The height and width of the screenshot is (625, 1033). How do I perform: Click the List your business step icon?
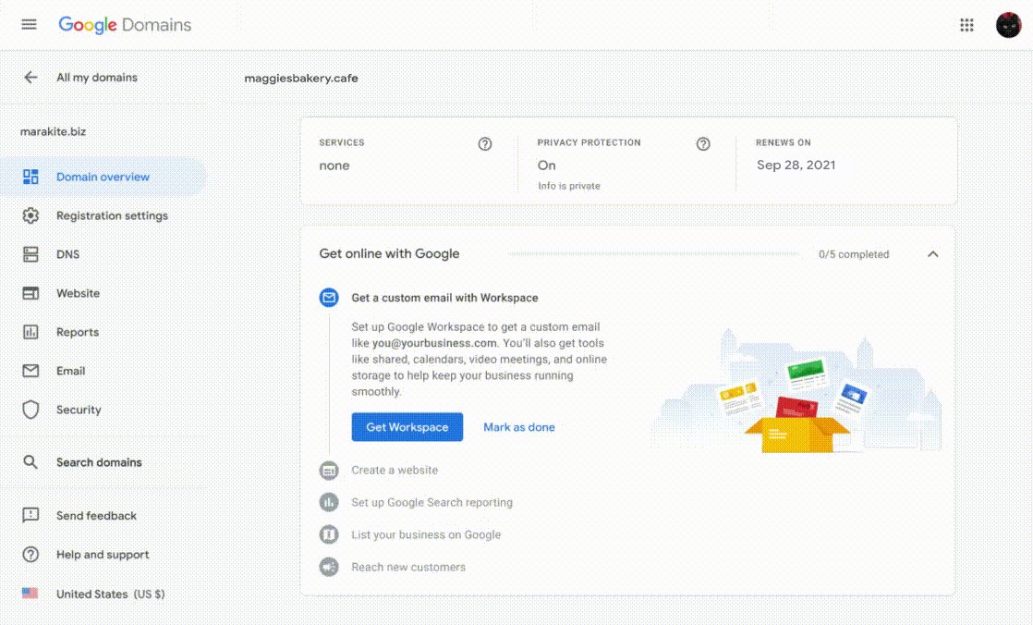329,534
